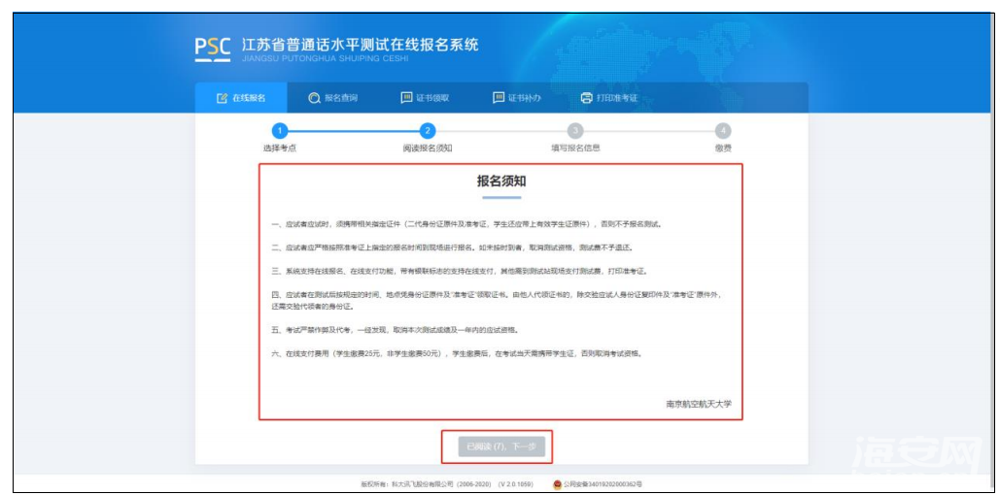The image size is (1000, 495).
Task: Click the PSC logo in the header
Action: [213, 50]
